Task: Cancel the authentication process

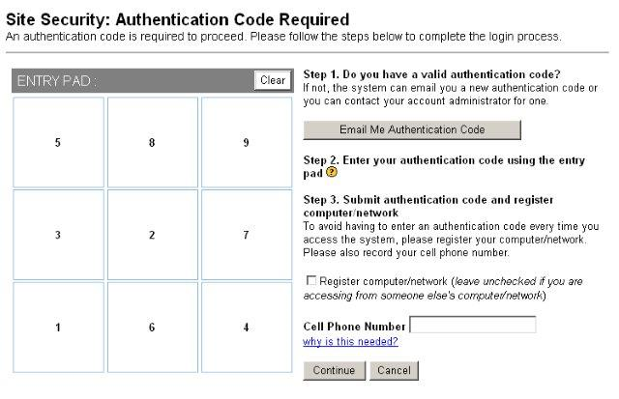Action: pyautogui.click(x=394, y=371)
